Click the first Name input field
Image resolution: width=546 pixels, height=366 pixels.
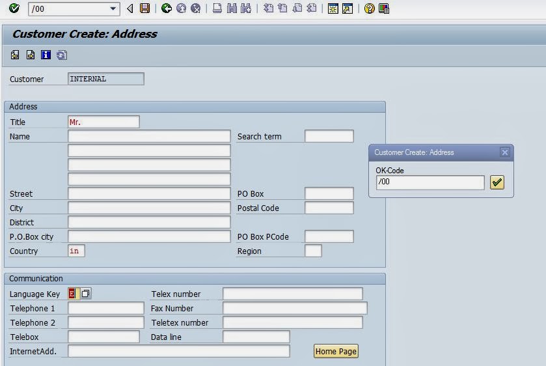click(149, 137)
